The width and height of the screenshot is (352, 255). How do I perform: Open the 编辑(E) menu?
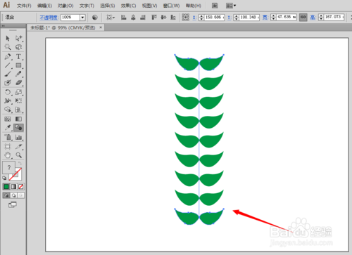pos(44,6)
